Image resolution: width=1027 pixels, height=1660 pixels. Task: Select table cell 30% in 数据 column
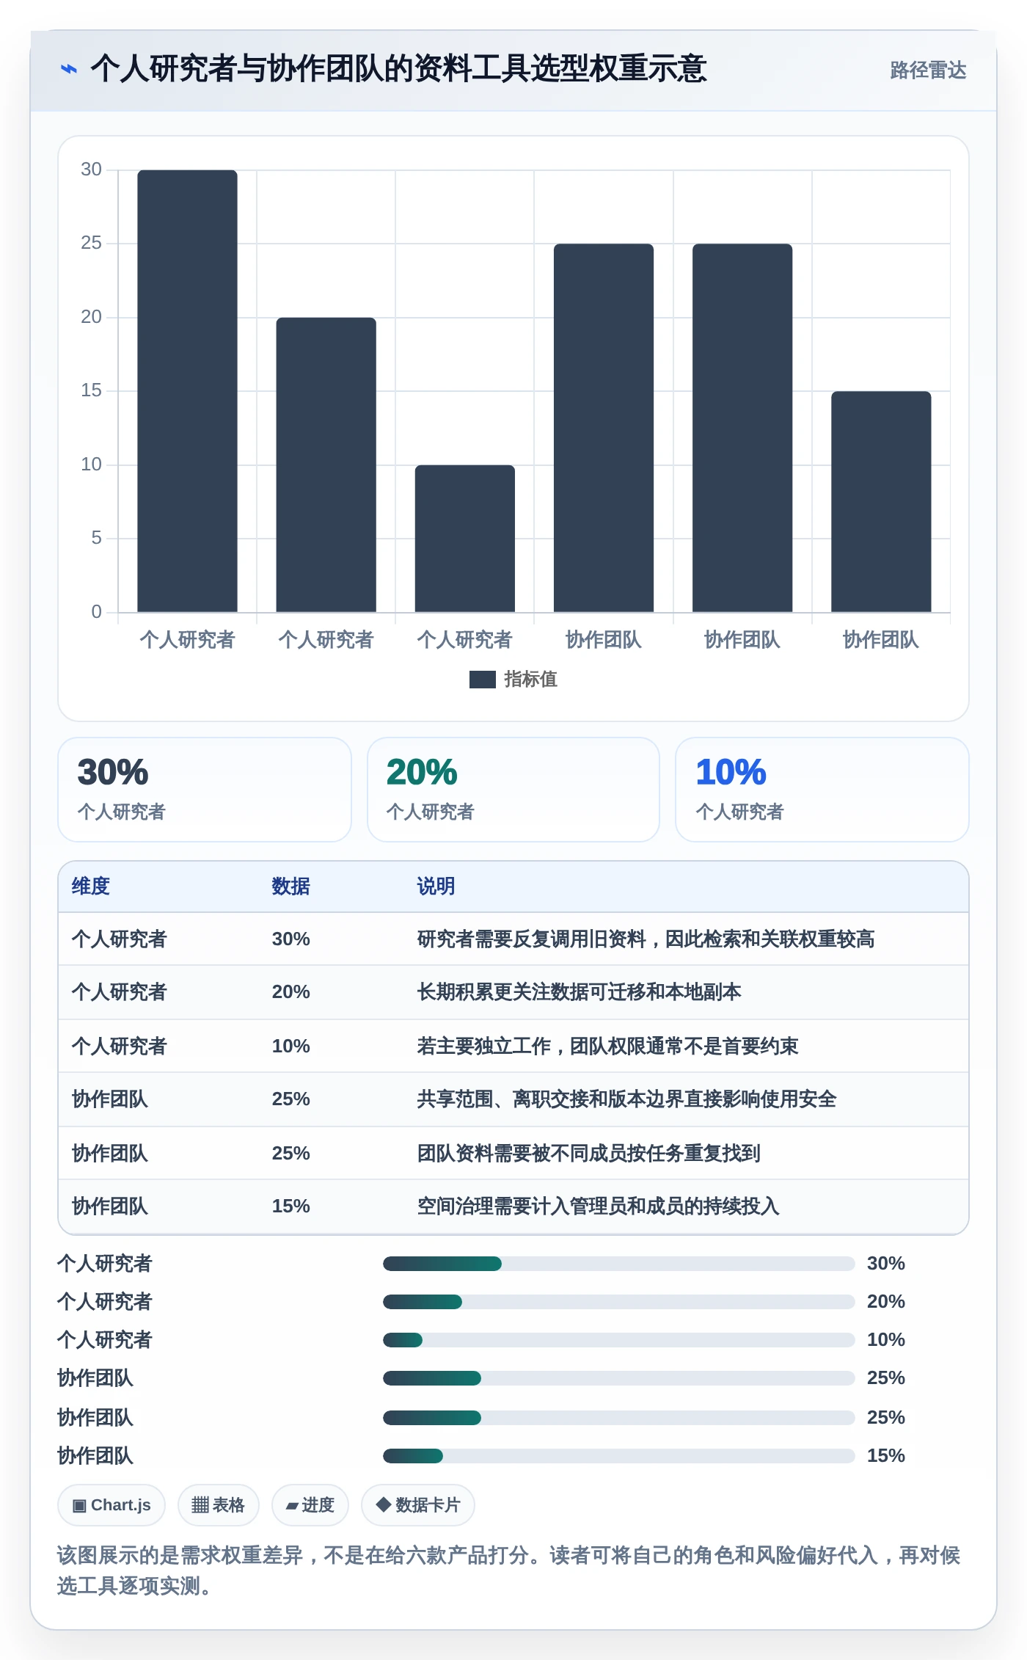(x=290, y=939)
